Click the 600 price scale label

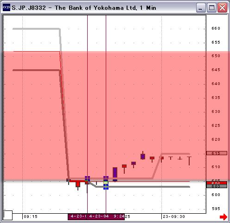pyautogui.click(x=216, y=195)
